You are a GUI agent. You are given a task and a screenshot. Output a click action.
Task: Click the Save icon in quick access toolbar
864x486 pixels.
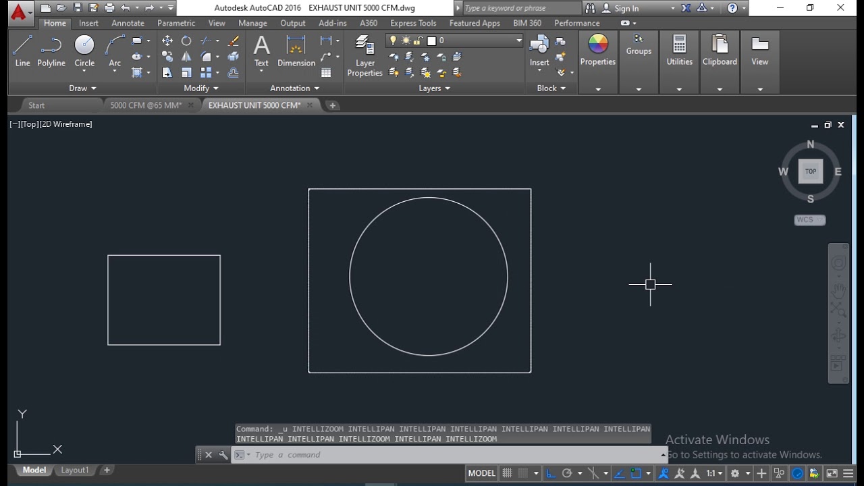[x=78, y=8]
